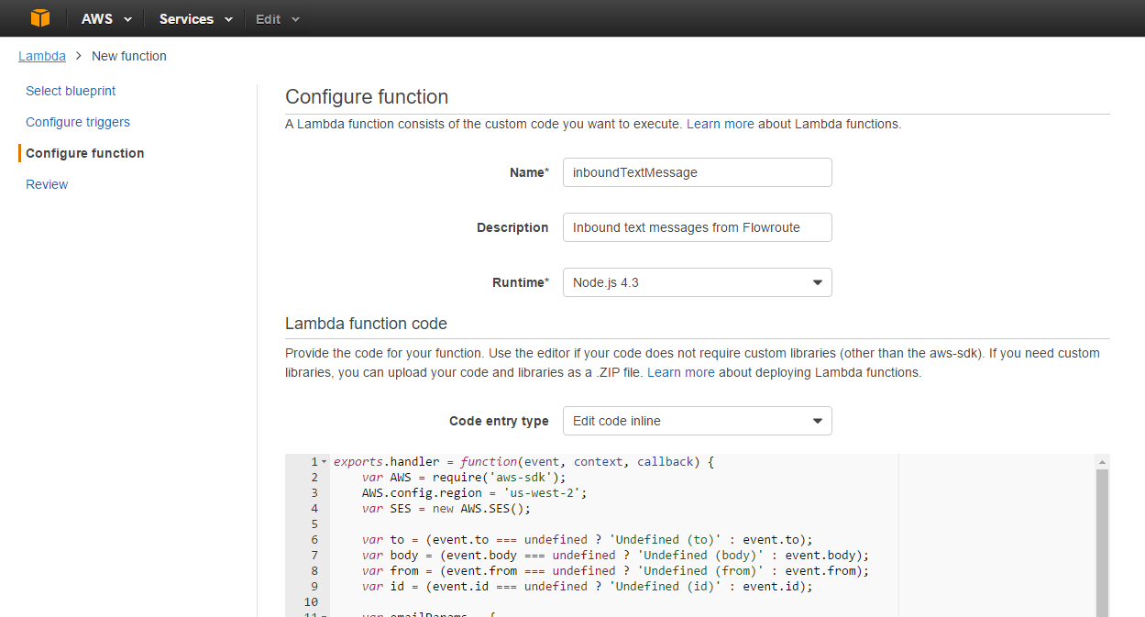Click code line 2 require('aws-sdk')
Viewport: 1145px width, 617px height.
point(464,477)
